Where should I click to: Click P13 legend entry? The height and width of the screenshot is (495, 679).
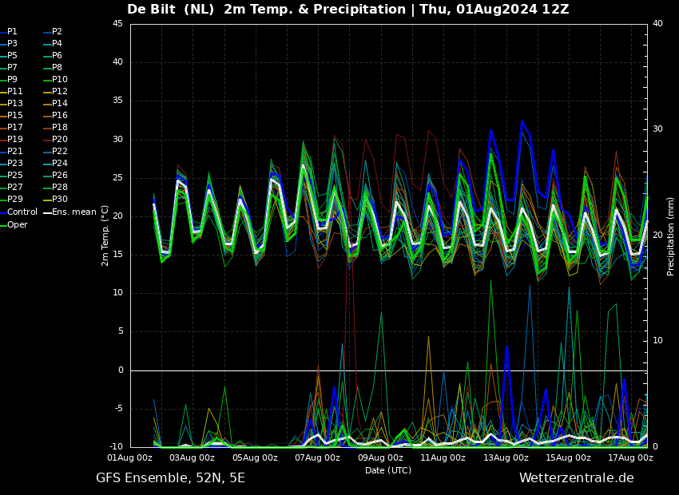tap(14, 104)
